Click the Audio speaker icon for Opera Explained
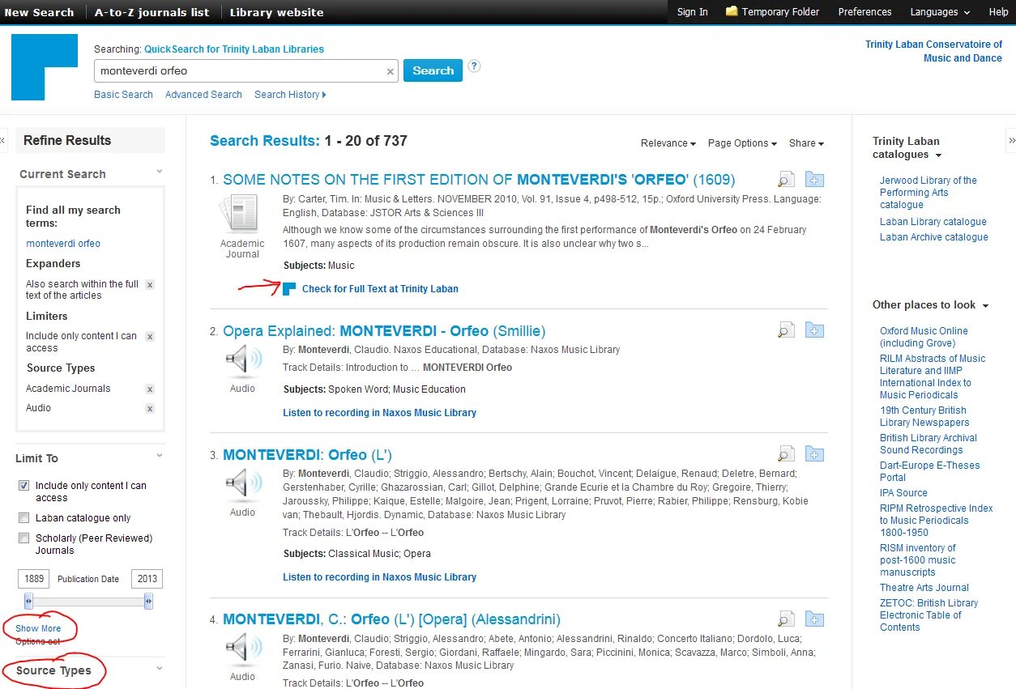 coord(243,361)
